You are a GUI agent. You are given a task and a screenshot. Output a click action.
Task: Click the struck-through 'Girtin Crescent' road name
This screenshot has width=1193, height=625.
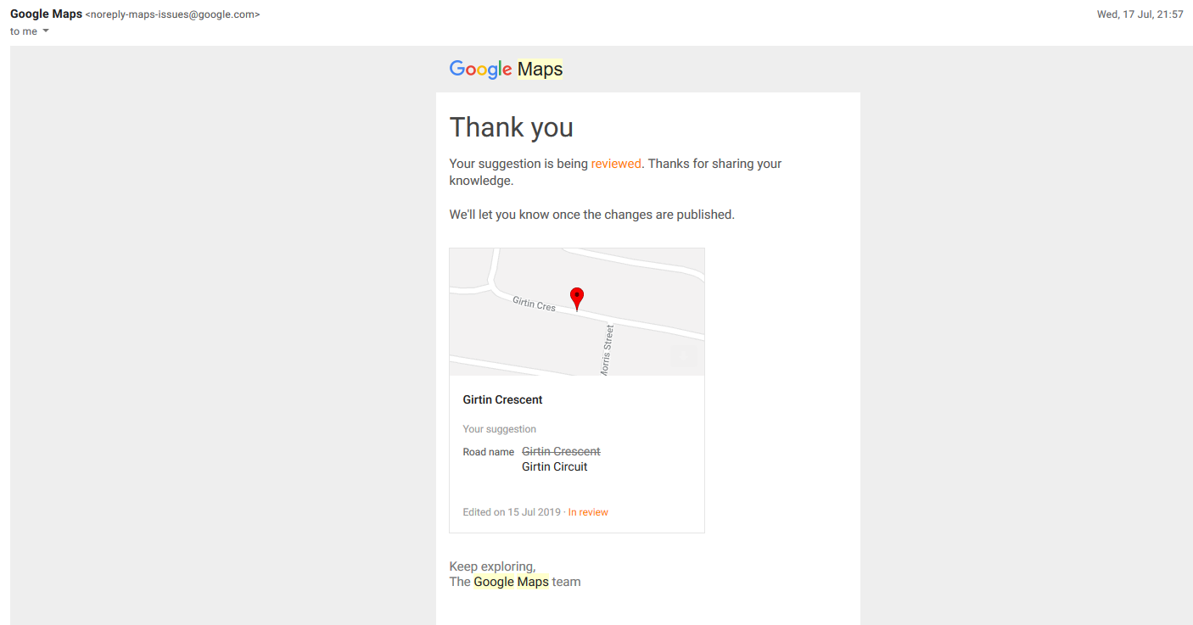click(561, 451)
